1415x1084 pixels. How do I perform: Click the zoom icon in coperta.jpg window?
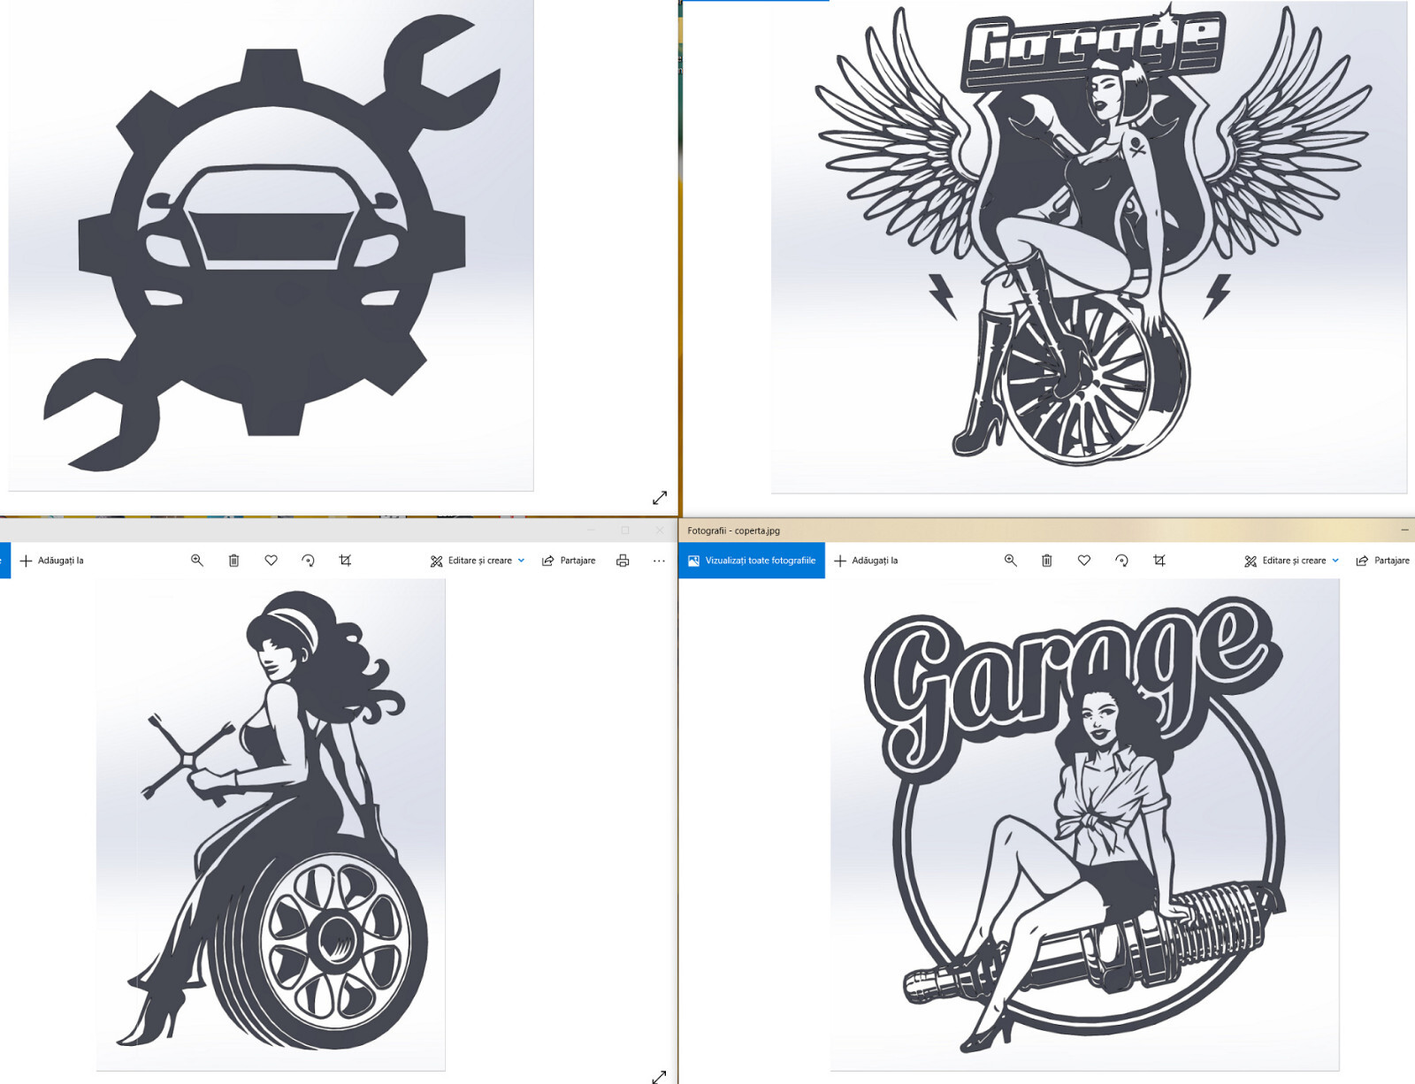[1011, 561]
